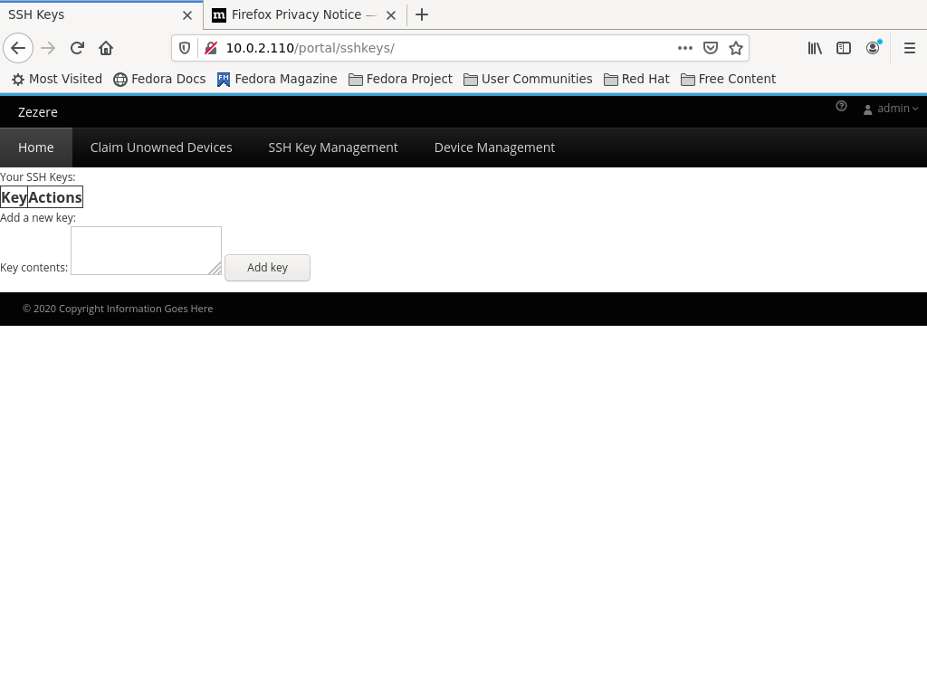Click the Zezere help icon
Screen dimensions: 927x695
tap(841, 107)
